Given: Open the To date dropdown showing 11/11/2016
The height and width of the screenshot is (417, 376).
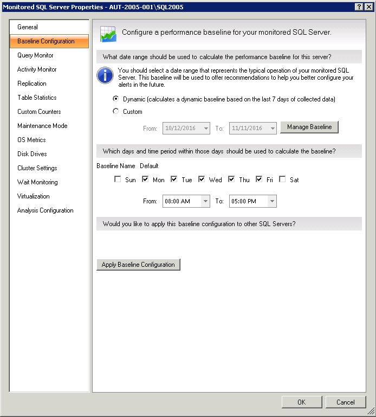Looking at the screenshot, I should 273,128.
